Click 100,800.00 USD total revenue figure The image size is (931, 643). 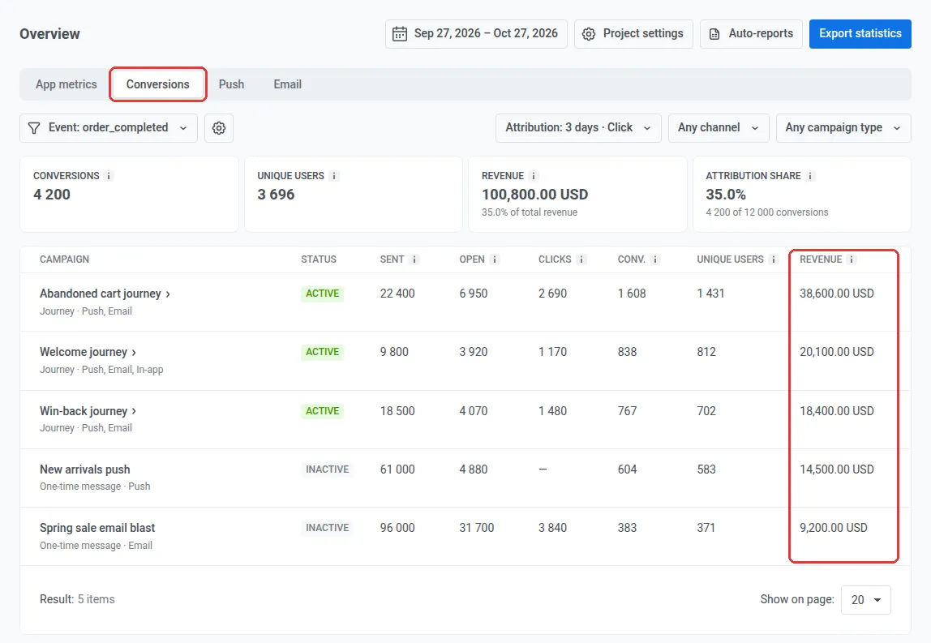pyautogui.click(x=534, y=195)
